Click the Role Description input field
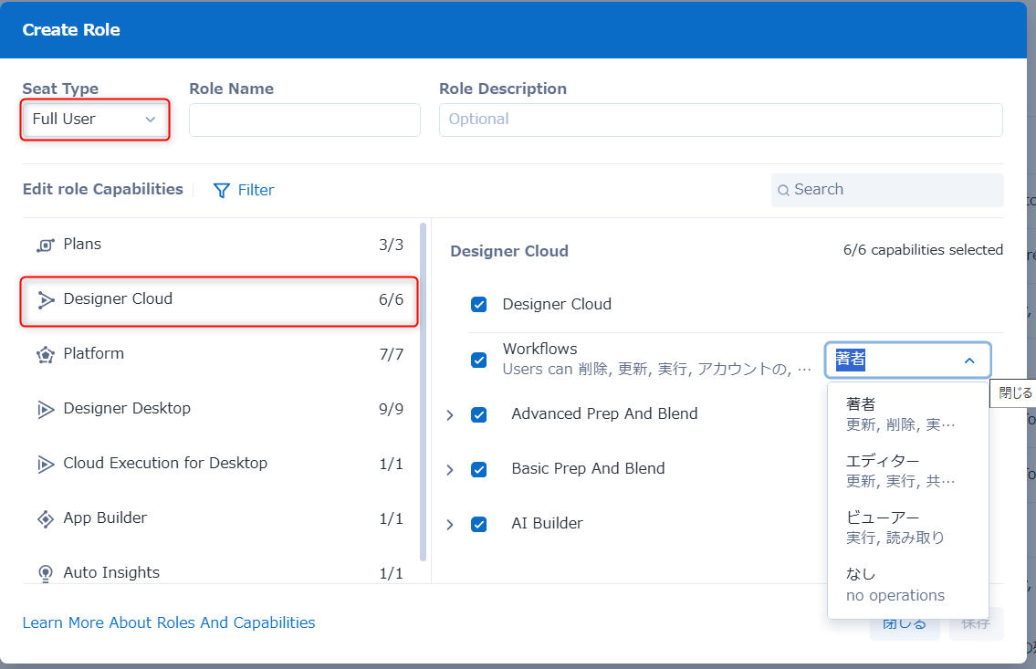 click(x=721, y=120)
